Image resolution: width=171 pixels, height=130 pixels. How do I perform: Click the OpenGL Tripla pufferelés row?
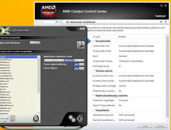[x=127, y=105]
